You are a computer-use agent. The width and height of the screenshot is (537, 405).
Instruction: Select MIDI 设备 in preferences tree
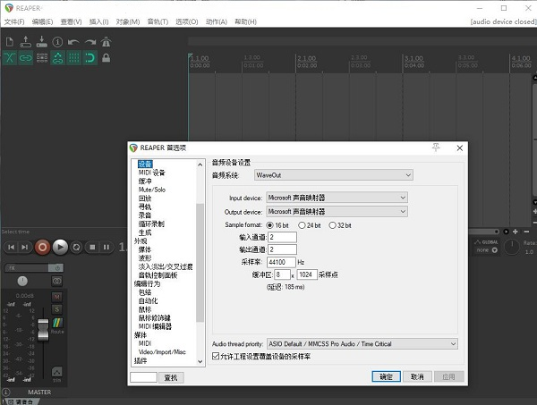pos(151,173)
